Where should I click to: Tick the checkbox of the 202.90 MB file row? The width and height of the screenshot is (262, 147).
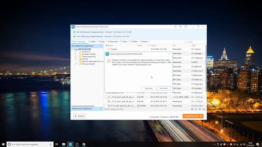point(106,106)
